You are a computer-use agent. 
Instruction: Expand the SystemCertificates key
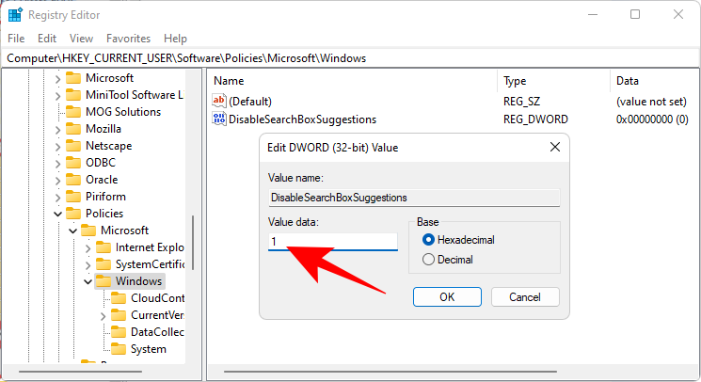pos(88,265)
